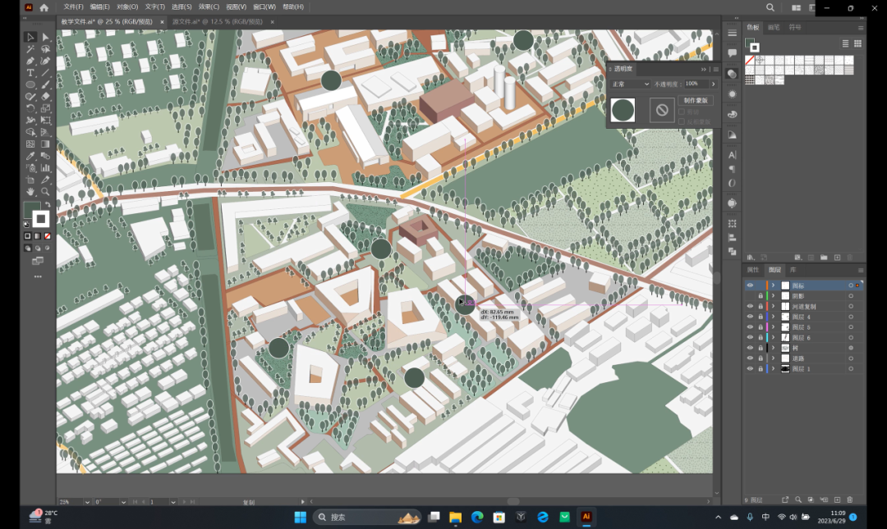
Task: Open search icon in top bar
Action: click(770, 7)
